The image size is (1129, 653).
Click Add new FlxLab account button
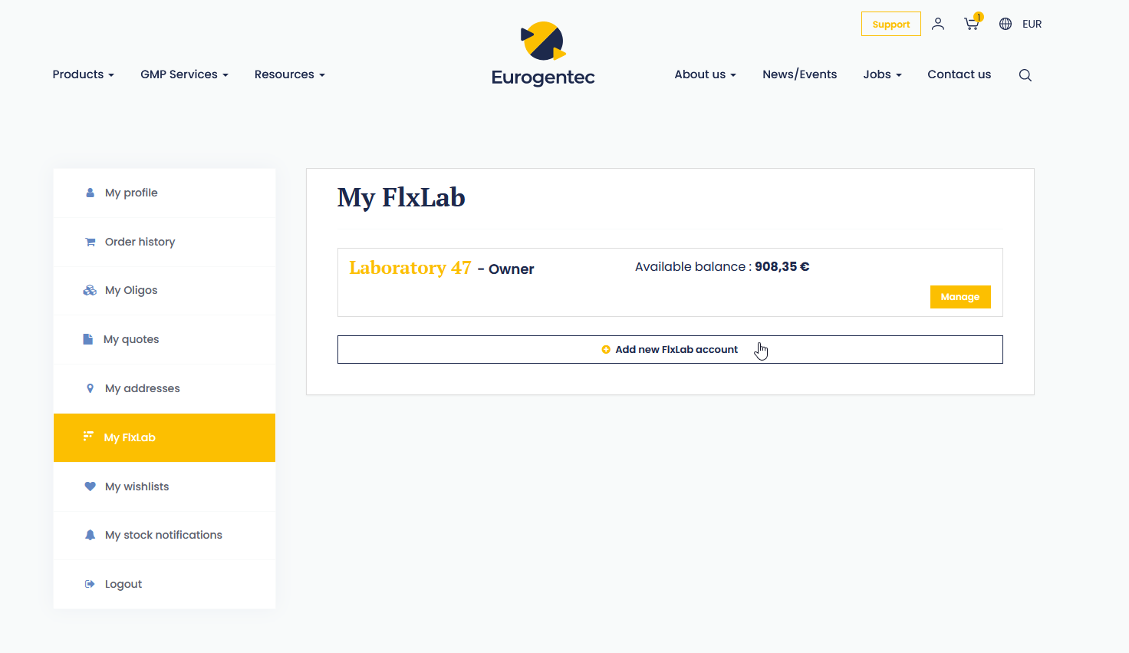[670, 349]
